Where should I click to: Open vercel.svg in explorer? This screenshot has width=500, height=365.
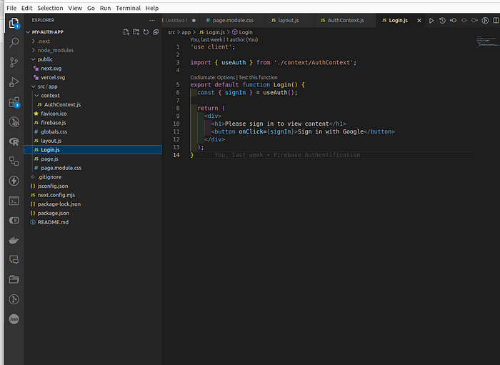53,77
